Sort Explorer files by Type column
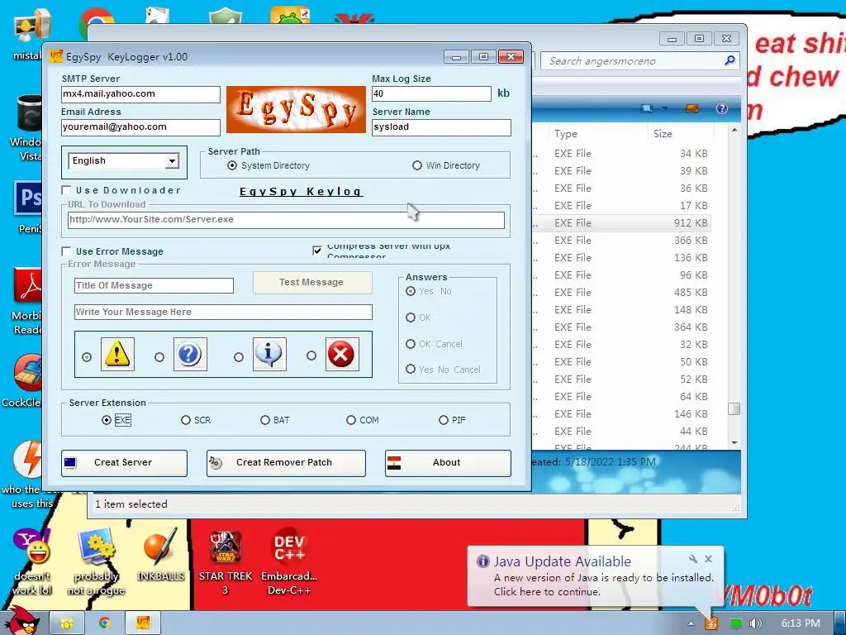Image resolution: width=846 pixels, height=635 pixels. tap(565, 134)
